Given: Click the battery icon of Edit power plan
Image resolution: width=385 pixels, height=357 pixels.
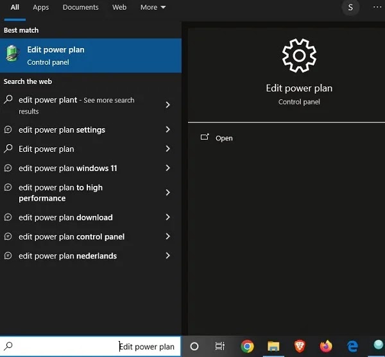Looking at the screenshot, I should [x=12, y=53].
